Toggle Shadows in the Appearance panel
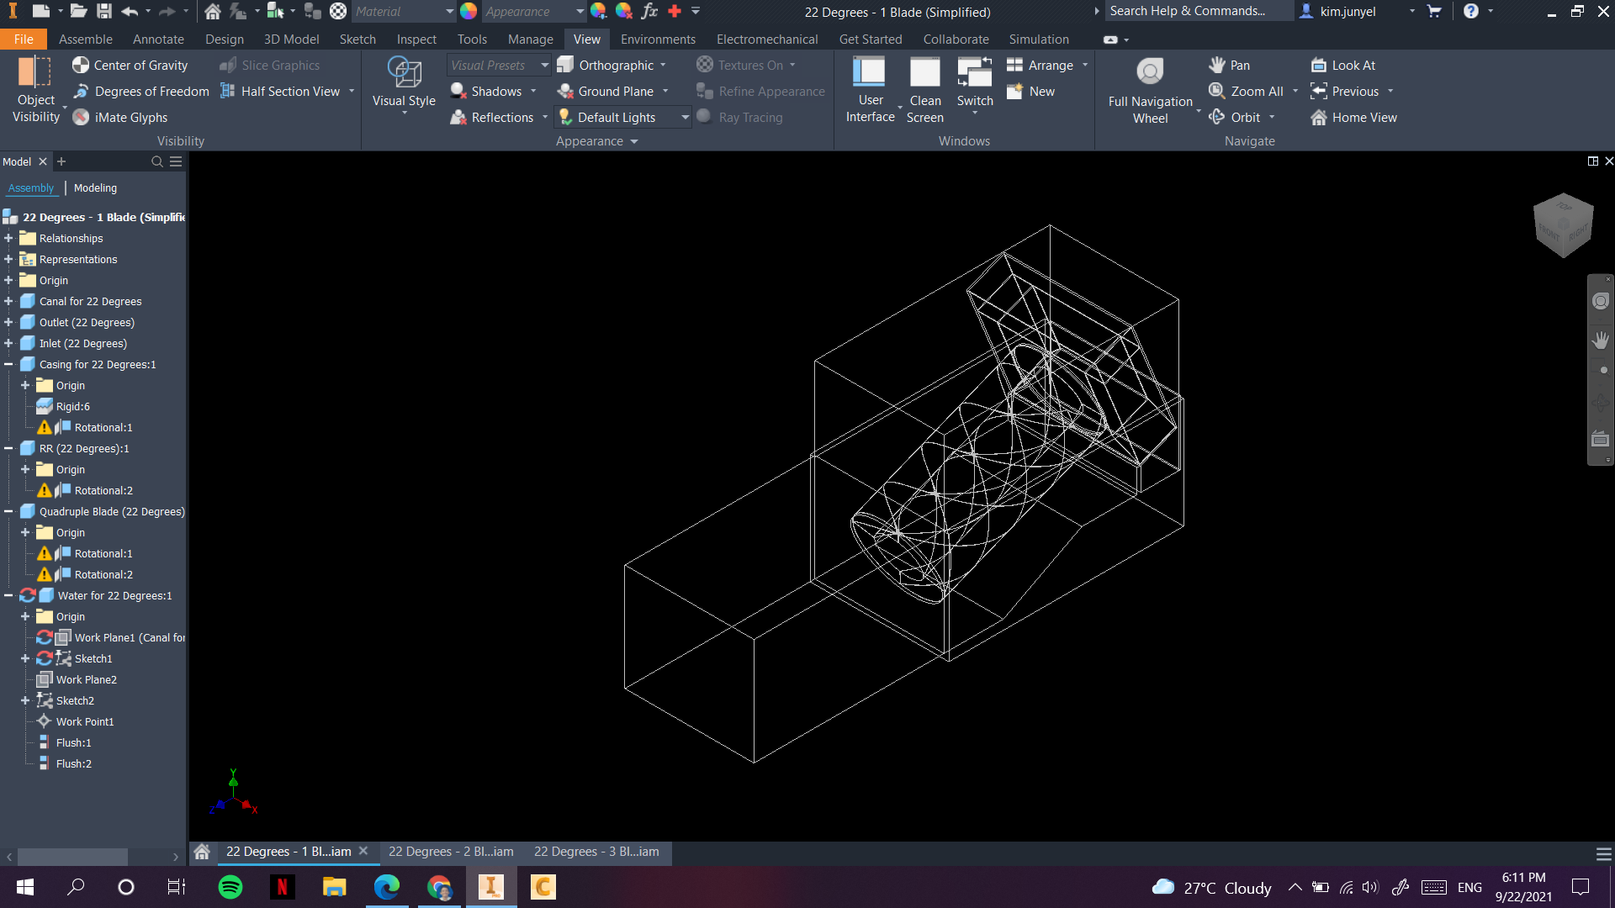The width and height of the screenshot is (1615, 908). click(493, 91)
